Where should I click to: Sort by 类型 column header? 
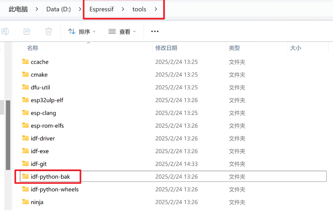234,48
